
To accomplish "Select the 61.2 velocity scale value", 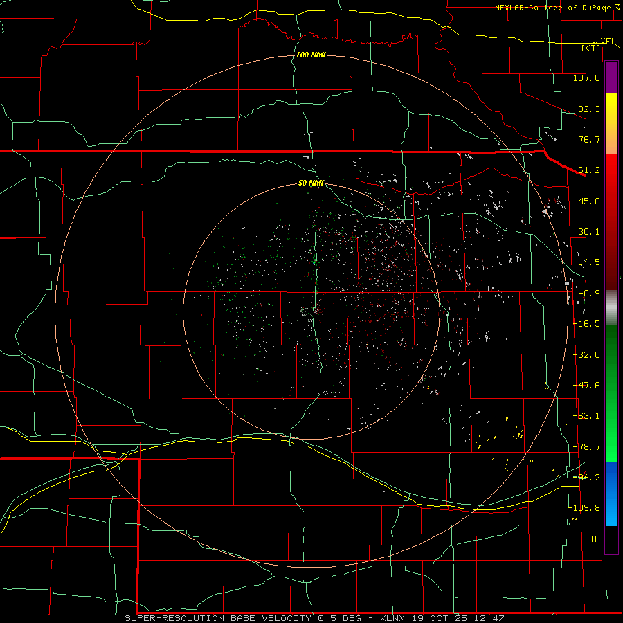I will (x=589, y=170).
